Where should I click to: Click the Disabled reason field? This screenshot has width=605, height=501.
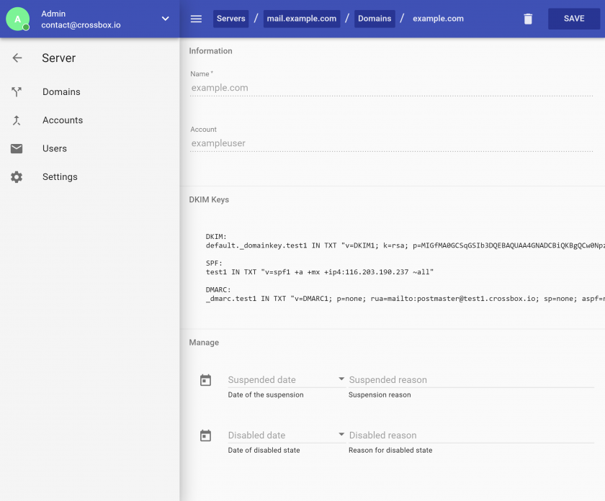(471, 435)
